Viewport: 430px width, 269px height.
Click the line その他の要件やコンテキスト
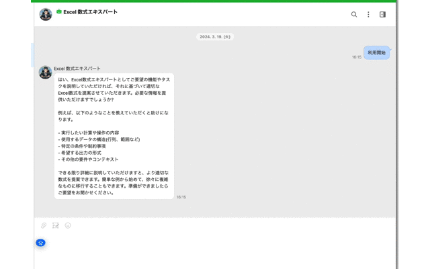point(88,159)
